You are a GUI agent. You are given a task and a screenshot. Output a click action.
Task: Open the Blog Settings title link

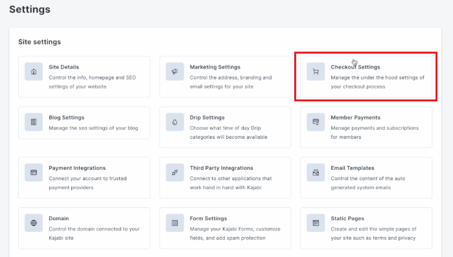(67, 118)
